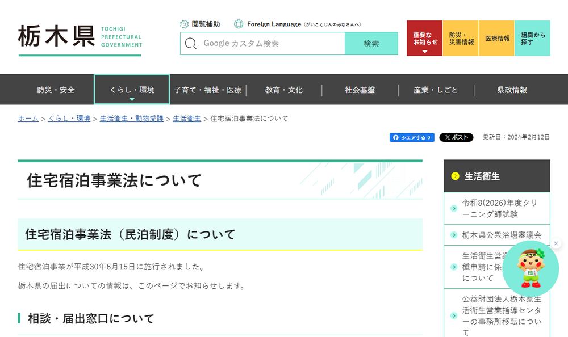
Task: Go to ホーム breadcrumb link
Action: click(x=28, y=119)
